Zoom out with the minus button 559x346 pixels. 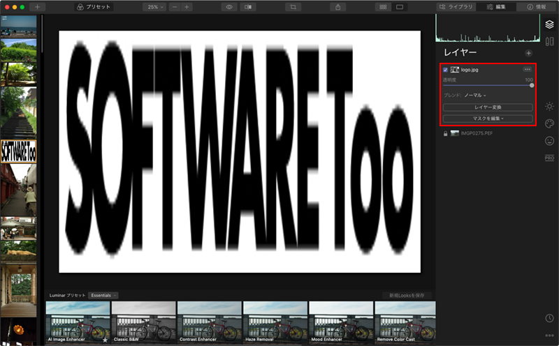coord(175,7)
